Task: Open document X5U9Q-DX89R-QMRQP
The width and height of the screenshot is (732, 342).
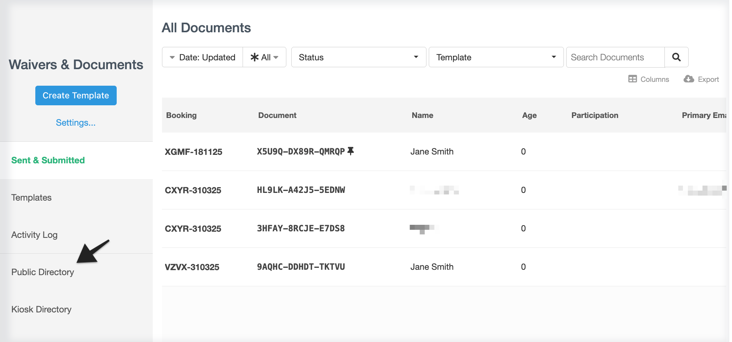Action: tap(301, 151)
